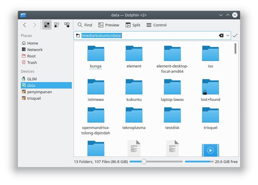Click the '20.6 GiB free' text
The image size is (258, 185).
coord(226,162)
